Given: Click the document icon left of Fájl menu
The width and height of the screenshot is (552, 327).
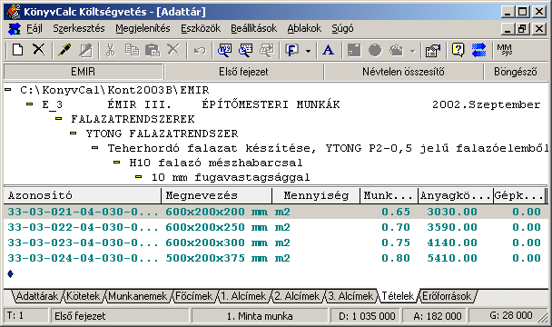Looking at the screenshot, I should 15,28.
